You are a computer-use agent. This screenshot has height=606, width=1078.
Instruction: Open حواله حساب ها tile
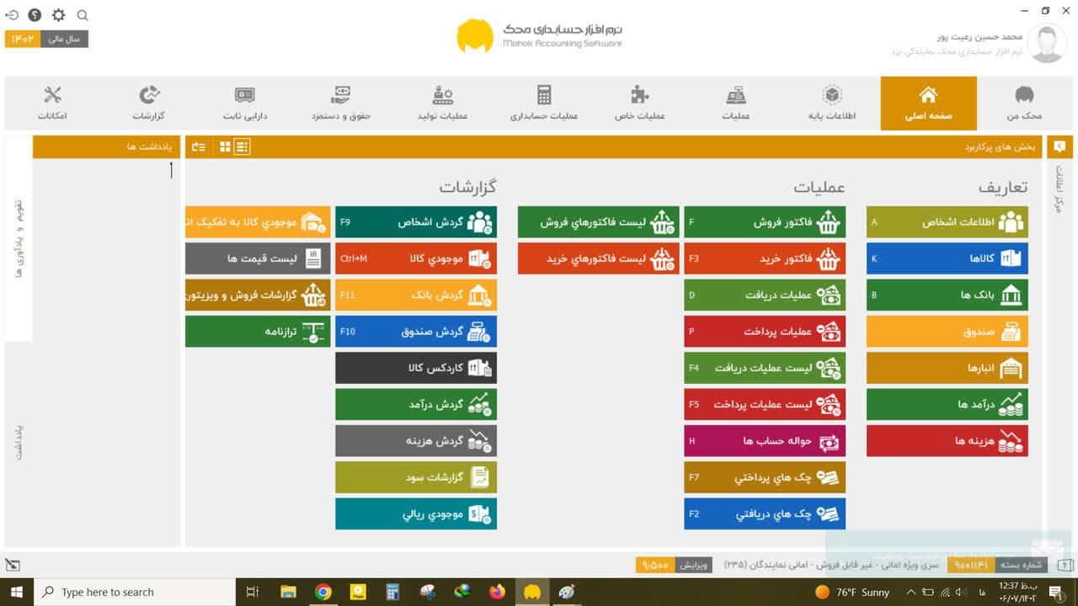tap(765, 440)
